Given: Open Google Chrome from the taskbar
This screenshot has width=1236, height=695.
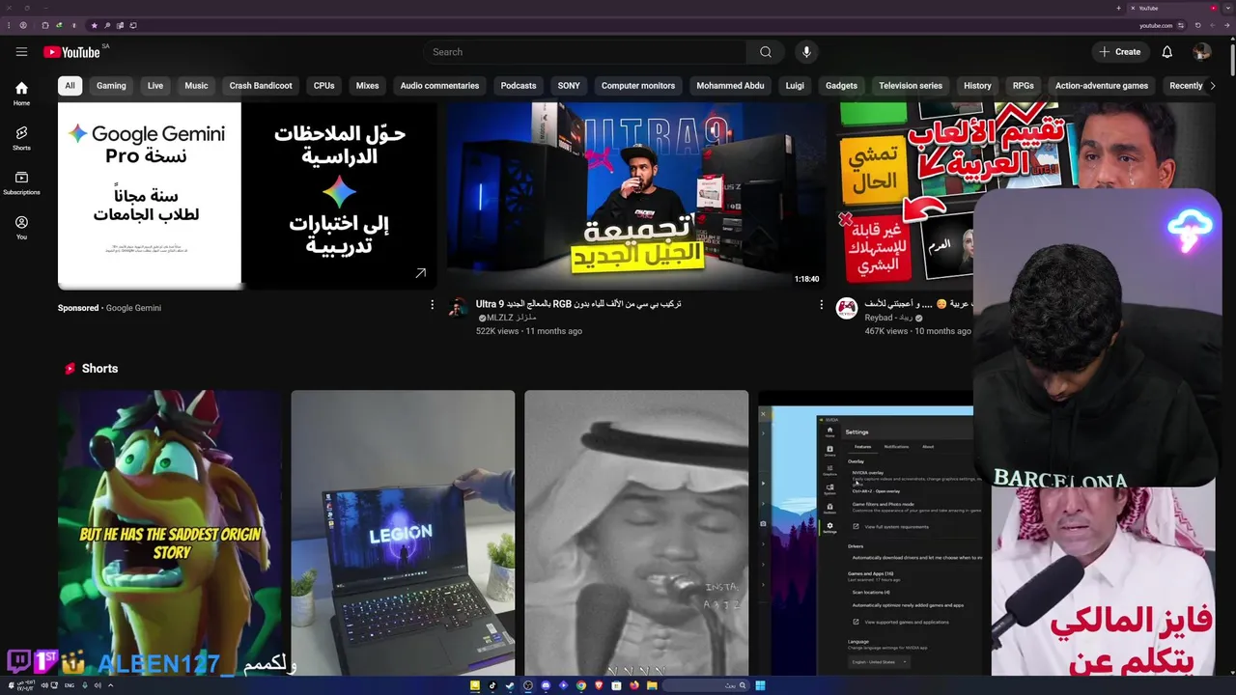Looking at the screenshot, I should [x=581, y=685].
